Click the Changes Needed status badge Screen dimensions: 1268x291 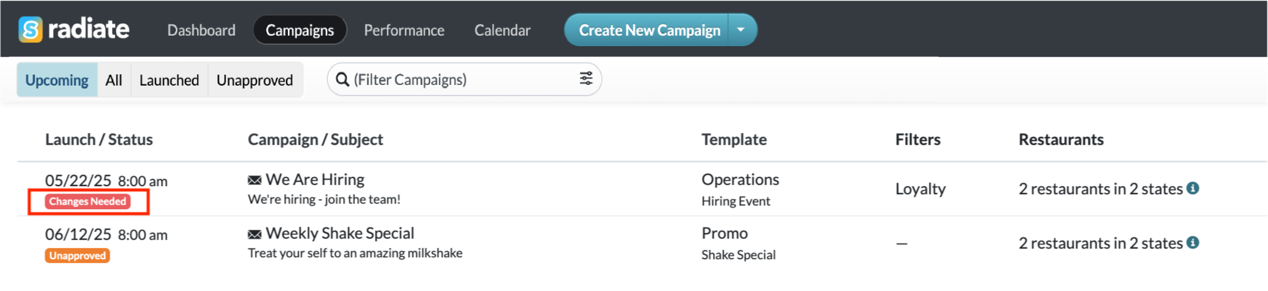click(88, 202)
